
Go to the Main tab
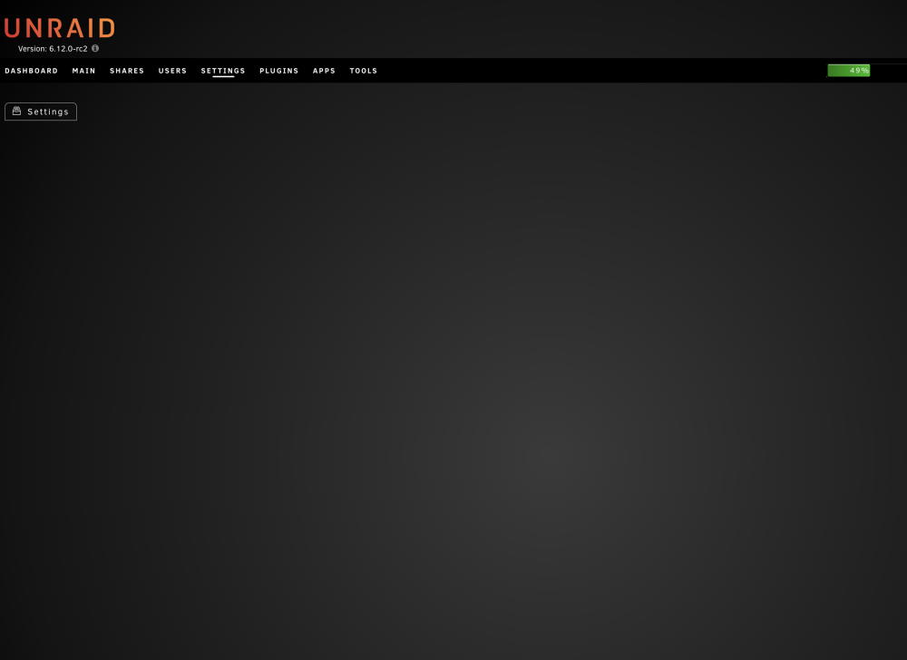[x=83, y=71]
